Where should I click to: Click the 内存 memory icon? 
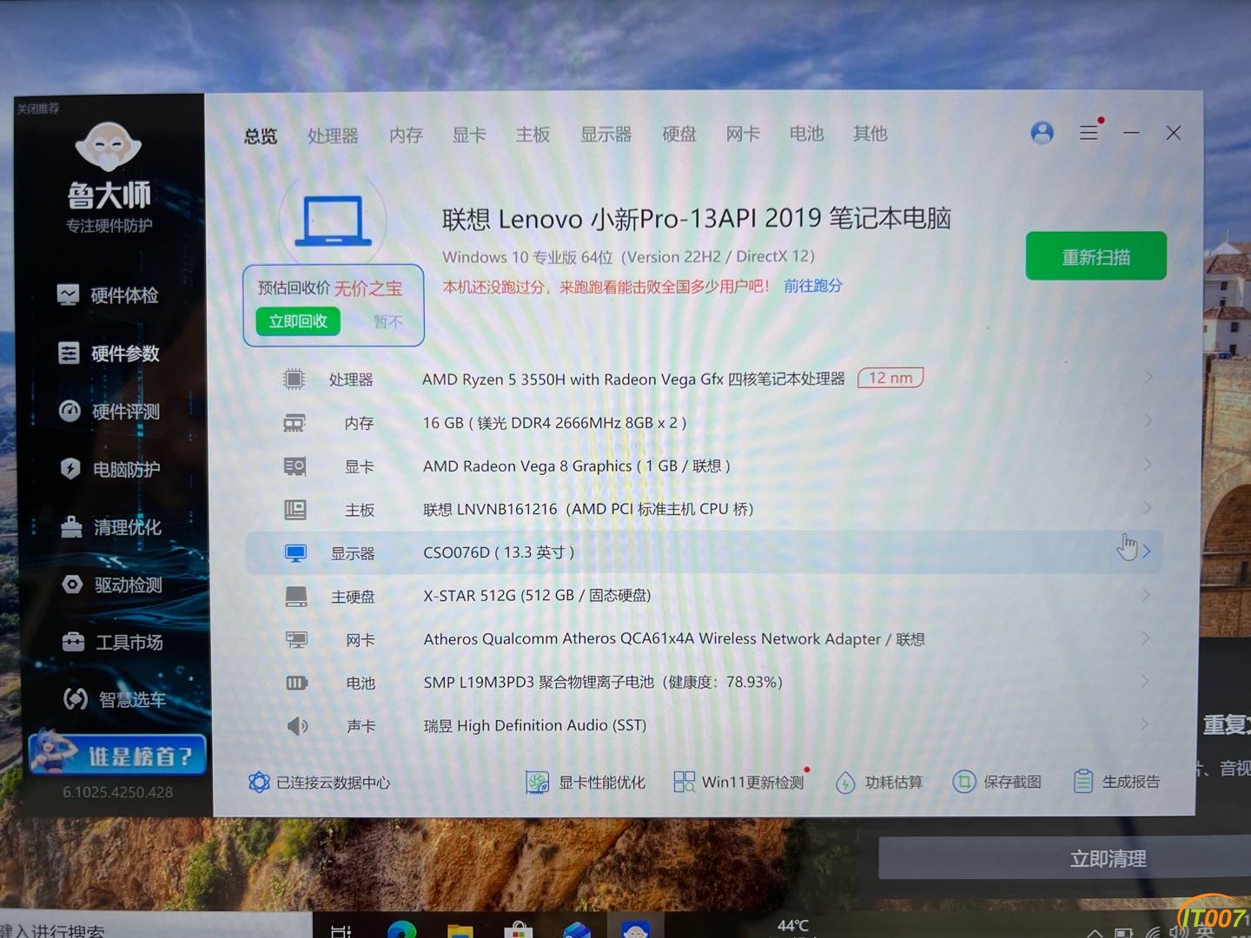[295, 423]
